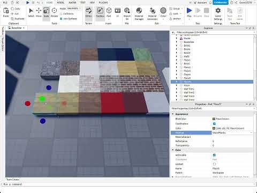
Task: Click the Anchor icon
Action: (171, 19)
